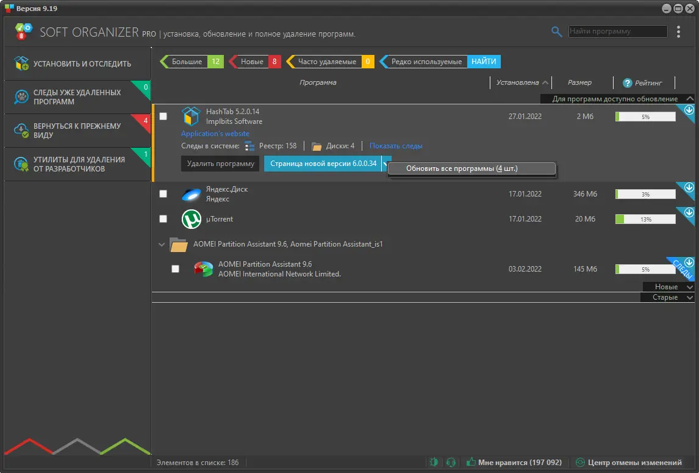This screenshot has height=473, width=699.
Task: Open 'Установить и отследить' section
Action: pyautogui.click(x=77, y=64)
